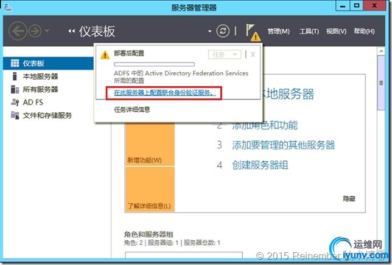This screenshot has width=392, height=265.
Task: Click the 创建服务器组 link
Action: pyautogui.click(x=260, y=165)
